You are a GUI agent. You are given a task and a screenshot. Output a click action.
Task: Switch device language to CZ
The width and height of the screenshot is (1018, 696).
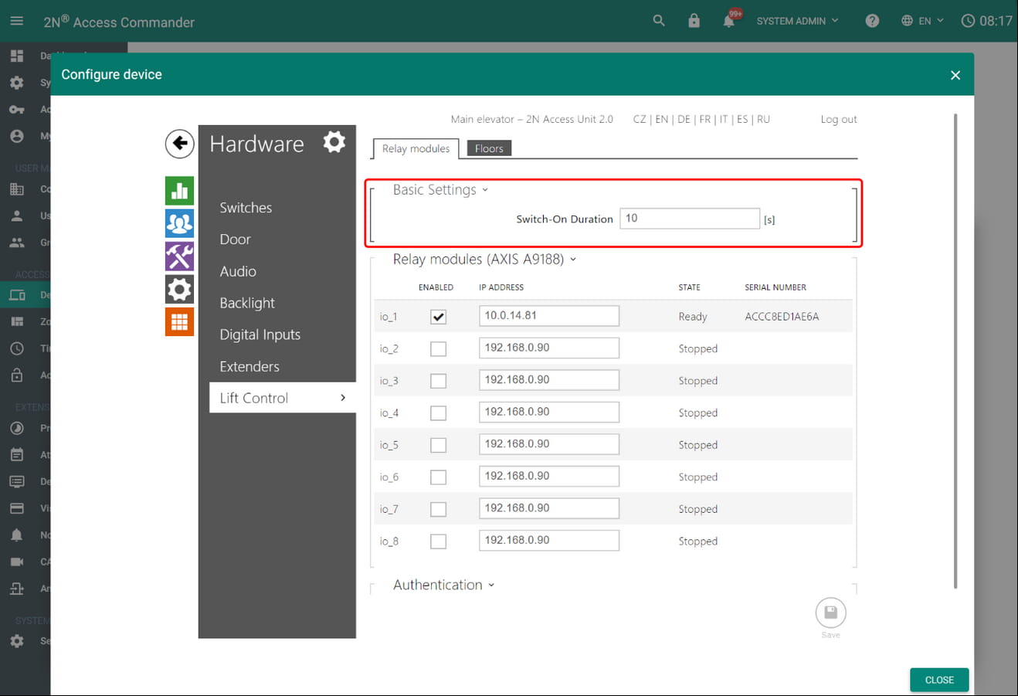640,119
